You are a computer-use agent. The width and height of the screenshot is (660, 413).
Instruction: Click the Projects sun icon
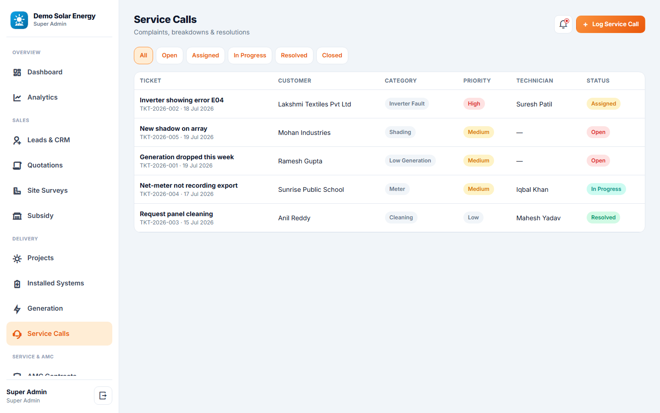tap(17, 258)
